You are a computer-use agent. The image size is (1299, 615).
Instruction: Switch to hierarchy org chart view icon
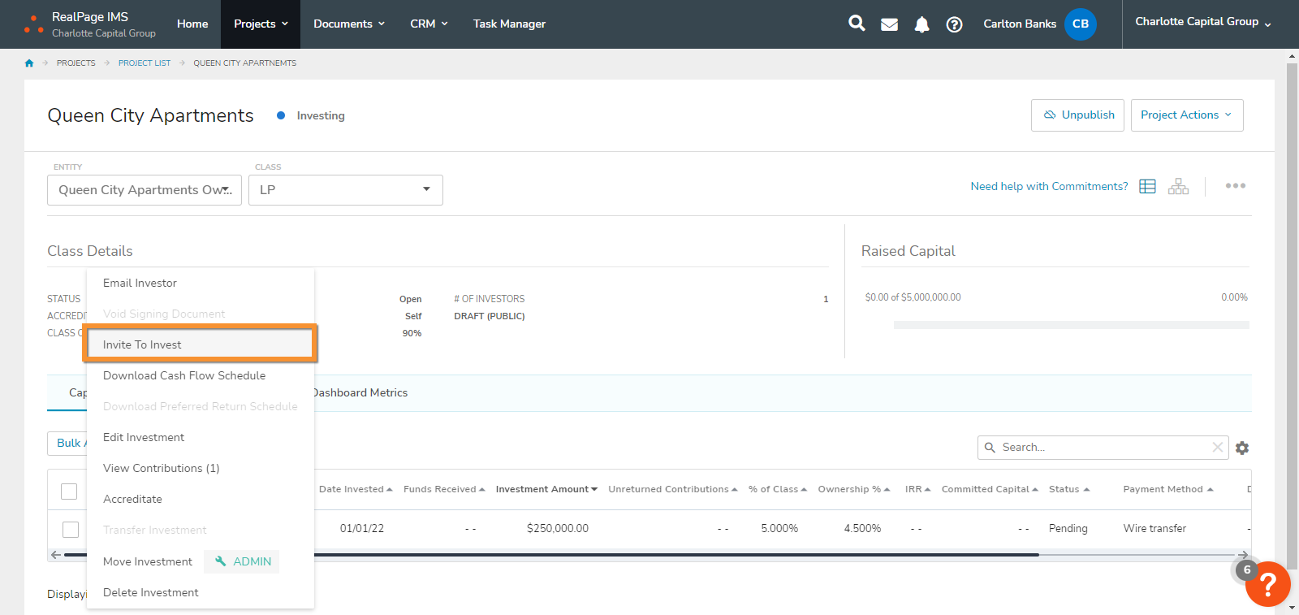point(1178,186)
